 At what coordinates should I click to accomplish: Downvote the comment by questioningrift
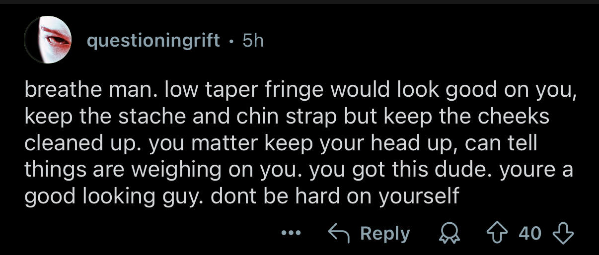pyautogui.click(x=563, y=233)
